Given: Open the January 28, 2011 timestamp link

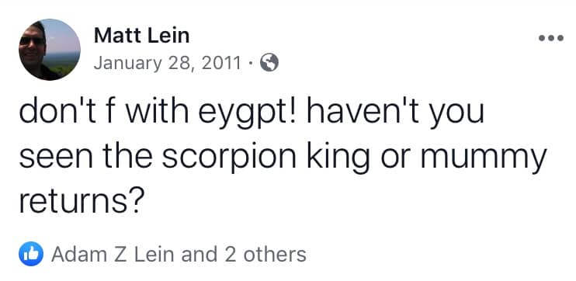Looking at the screenshot, I should (x=167, y=63).
